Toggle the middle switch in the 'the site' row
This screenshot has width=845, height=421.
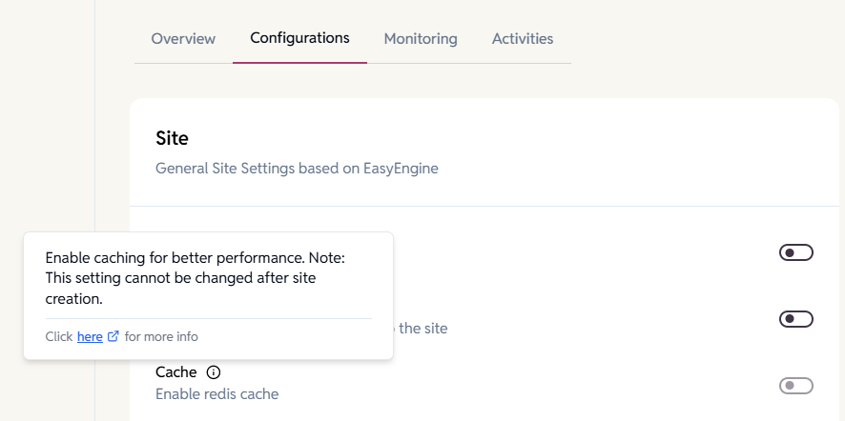point(795,319)
